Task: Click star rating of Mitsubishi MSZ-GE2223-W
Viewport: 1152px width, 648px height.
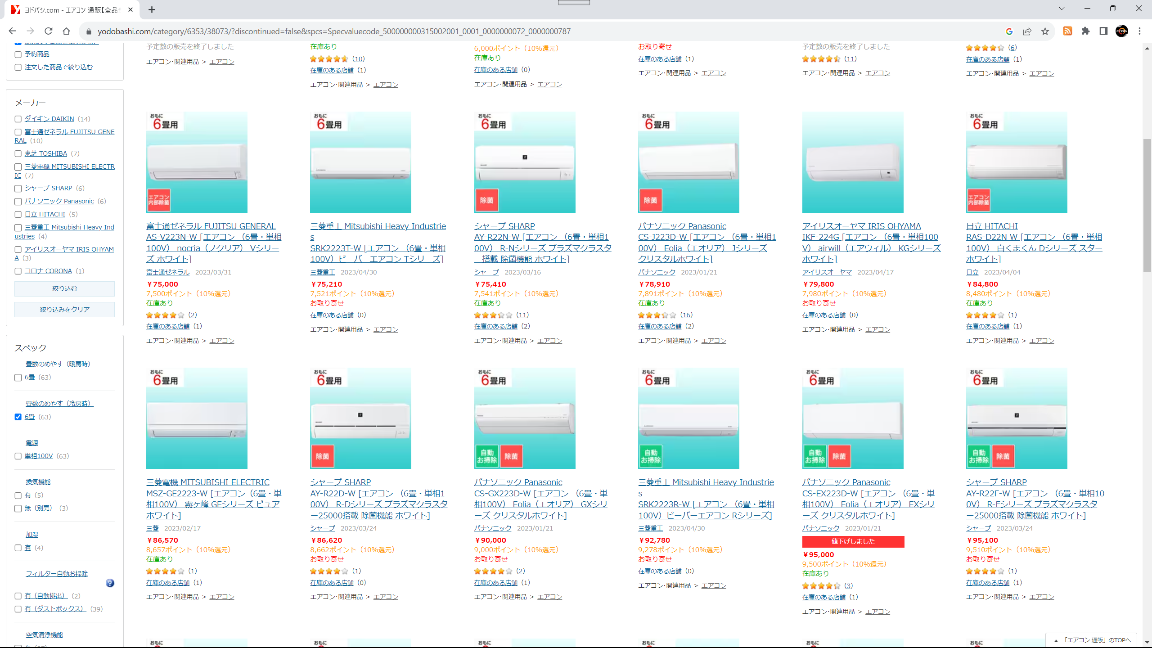Action: (165, 571)
